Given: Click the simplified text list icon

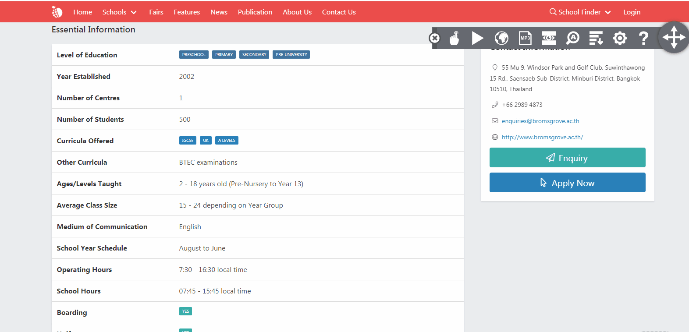Looking at the screenshot, I should point(596,39).
